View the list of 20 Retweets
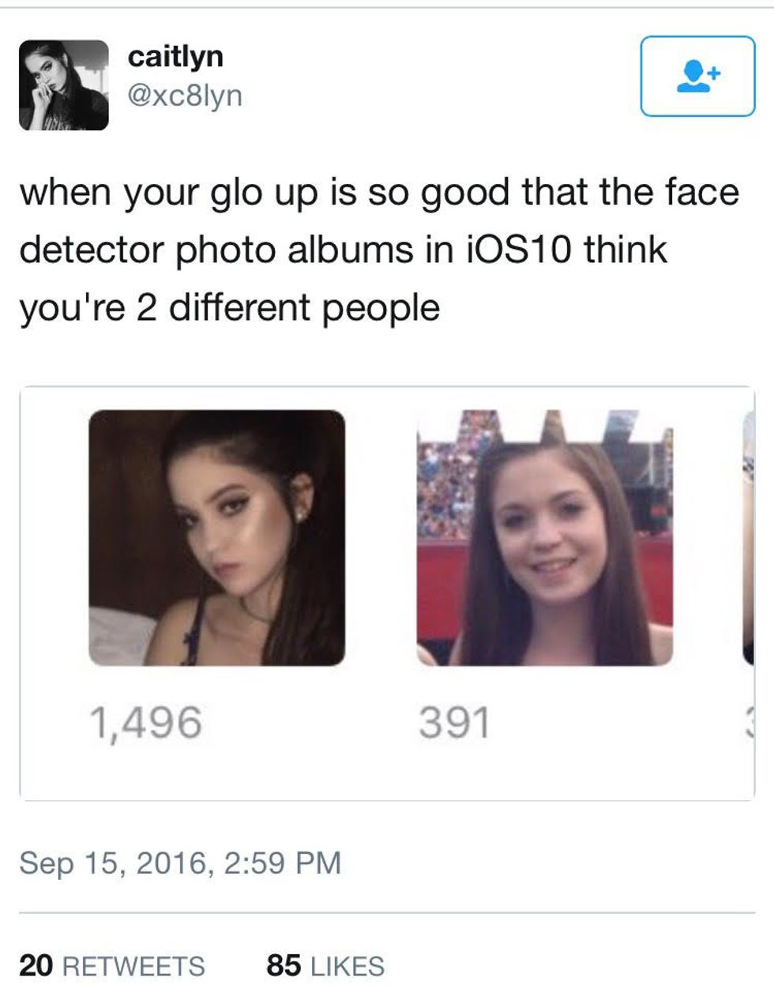This screenshot has height=1004, width=774. point(111,965)
